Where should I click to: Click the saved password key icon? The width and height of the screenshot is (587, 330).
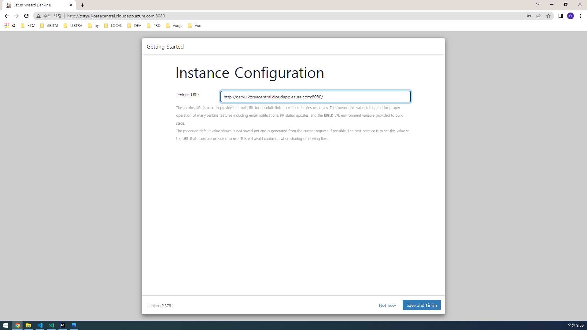pos(529,16)
